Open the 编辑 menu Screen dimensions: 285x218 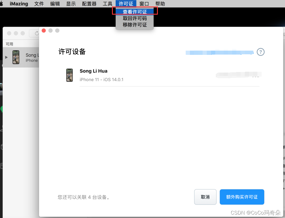[55, 4]
